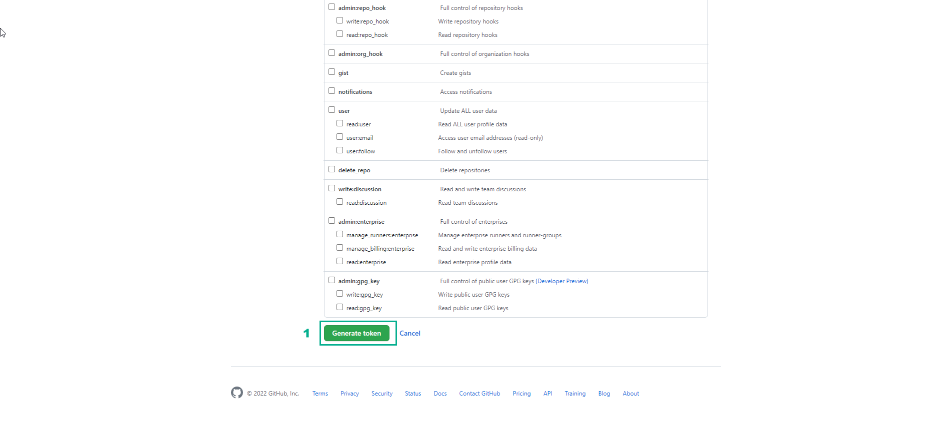This screenshot has width=950, height=422.
Task: Open the Status page link
Action: click(x=413, y=394)
